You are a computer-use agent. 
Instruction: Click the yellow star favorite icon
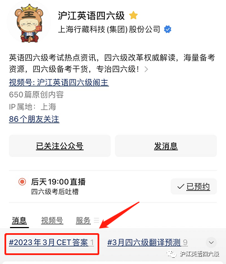click(133, 15)
